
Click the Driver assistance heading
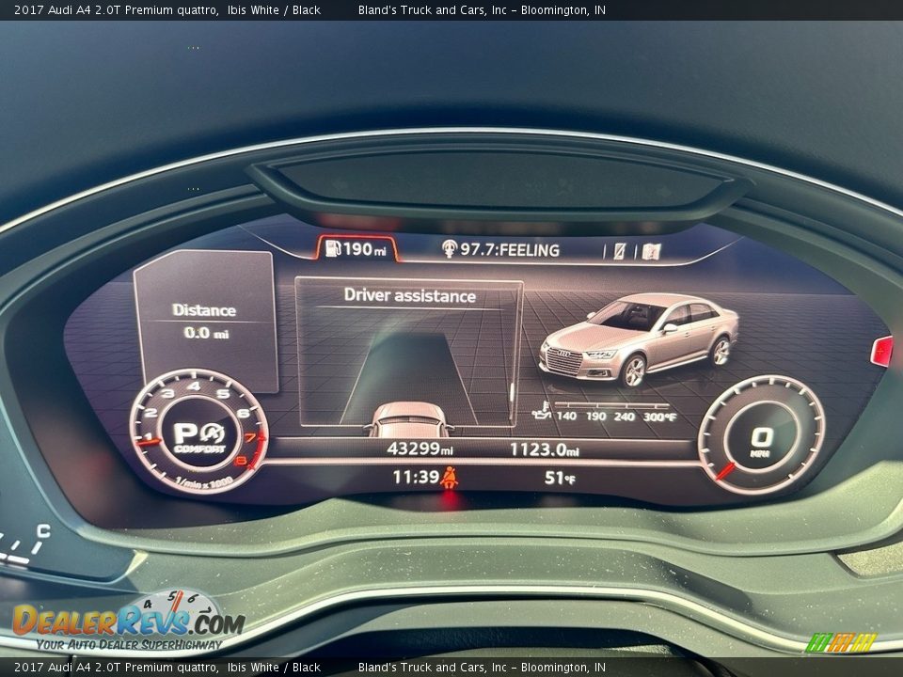pos(409,295)
